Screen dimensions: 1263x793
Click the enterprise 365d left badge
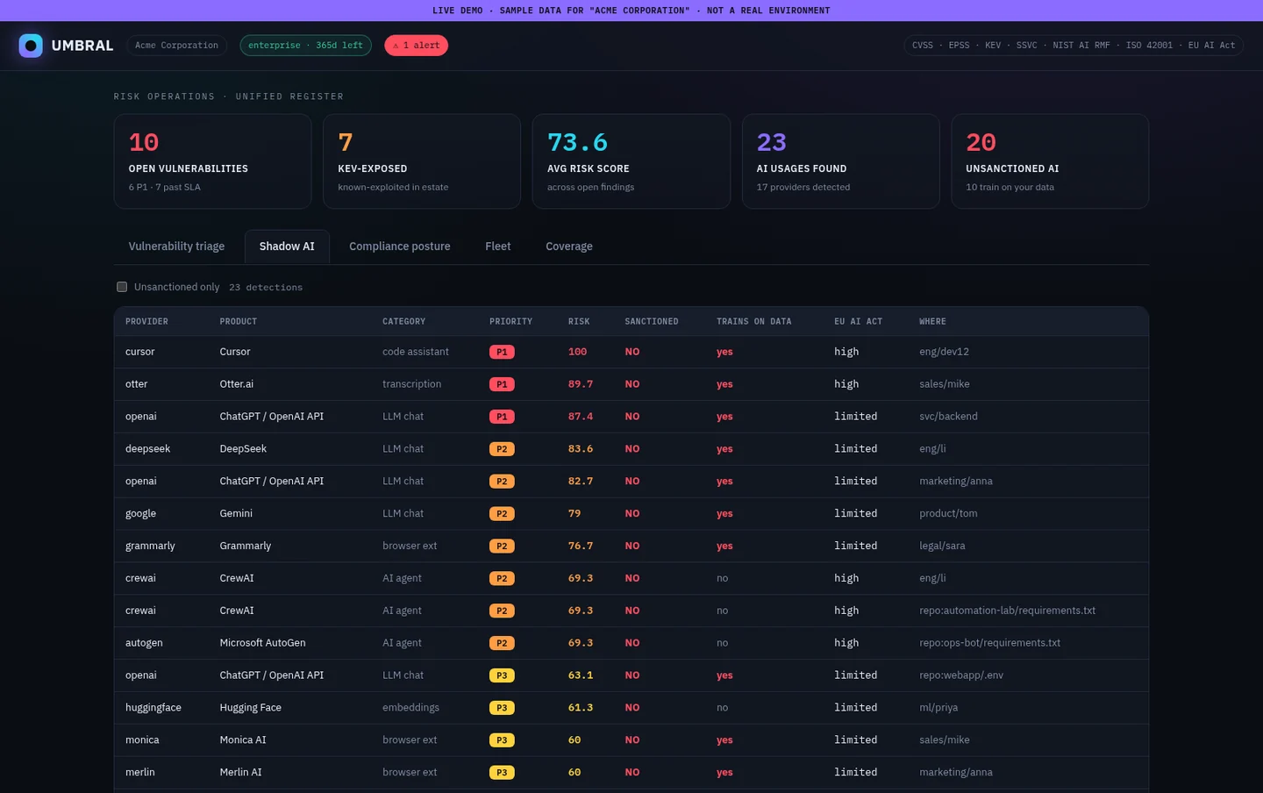click(305, 46)
